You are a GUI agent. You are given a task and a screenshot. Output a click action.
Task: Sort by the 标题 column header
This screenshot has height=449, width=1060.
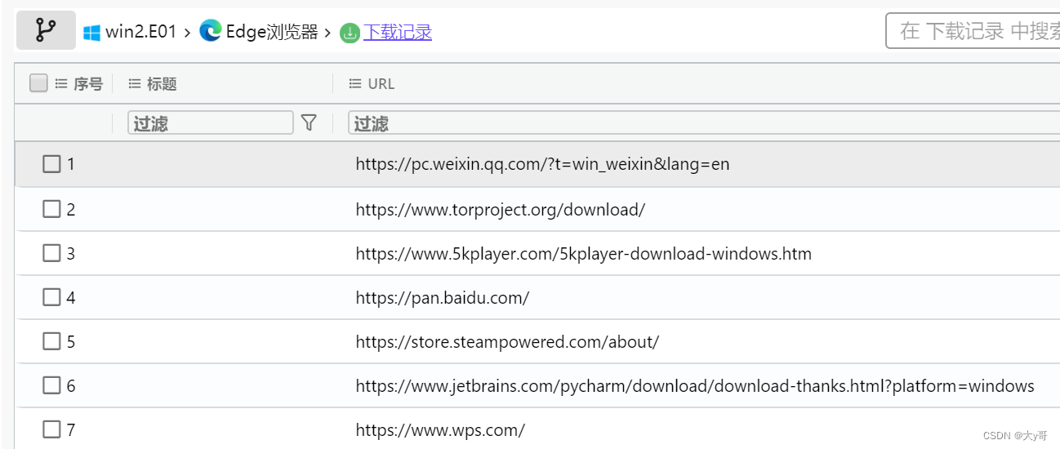162,83
